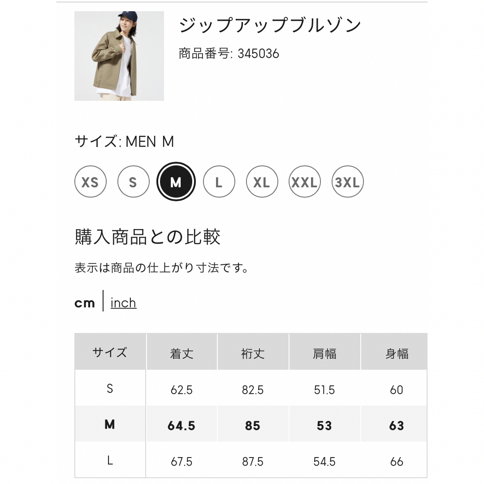The image size is (484, 484).
Task: Pick the XL size option
Action: coord(262,181)
